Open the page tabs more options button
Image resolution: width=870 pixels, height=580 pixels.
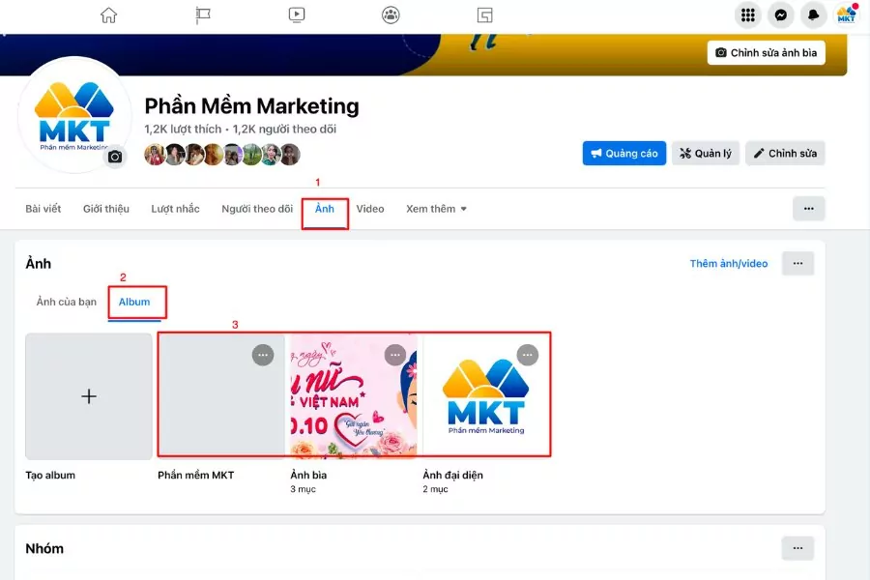point(808,209)
